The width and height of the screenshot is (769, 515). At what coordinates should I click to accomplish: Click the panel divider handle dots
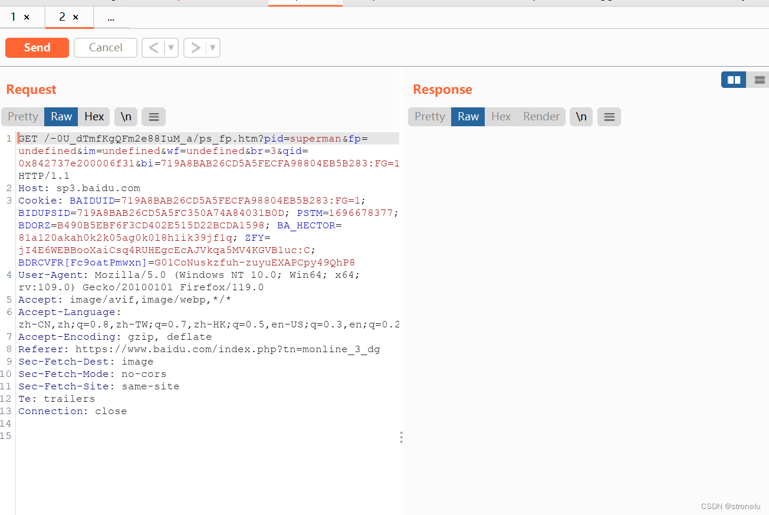point(401,437)
